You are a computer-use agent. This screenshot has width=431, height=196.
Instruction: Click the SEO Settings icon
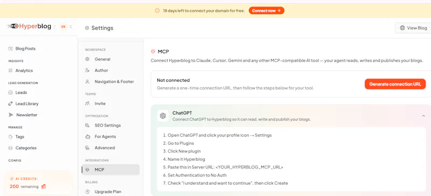[x=87, y=125]
